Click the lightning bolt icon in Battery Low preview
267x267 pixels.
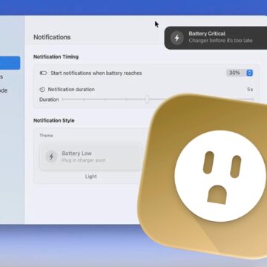point(51,156)
